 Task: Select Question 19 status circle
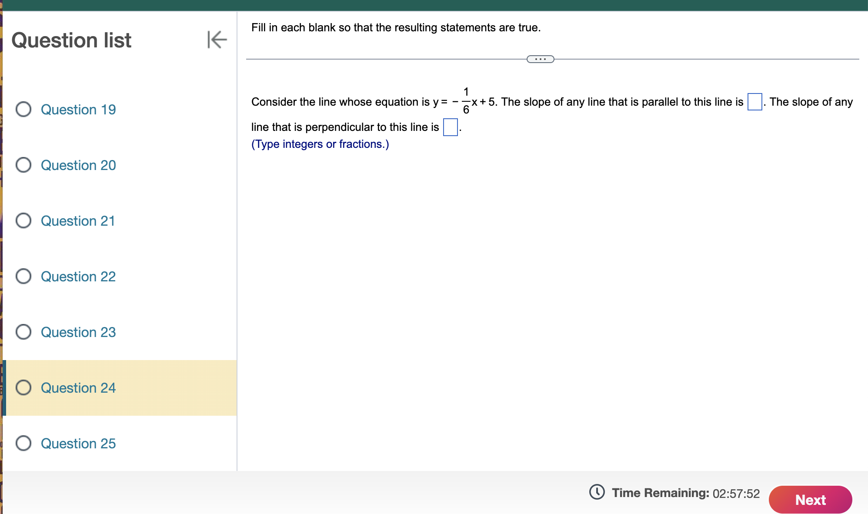click(x=23, y=109)
